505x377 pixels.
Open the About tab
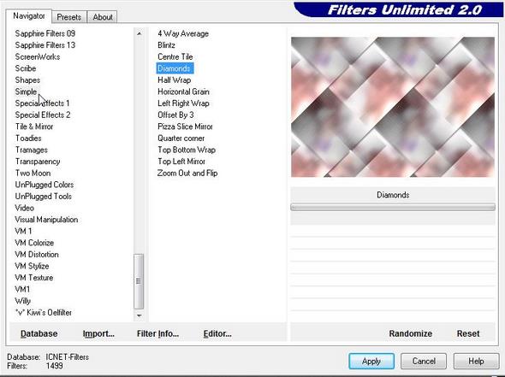(103, 17)
